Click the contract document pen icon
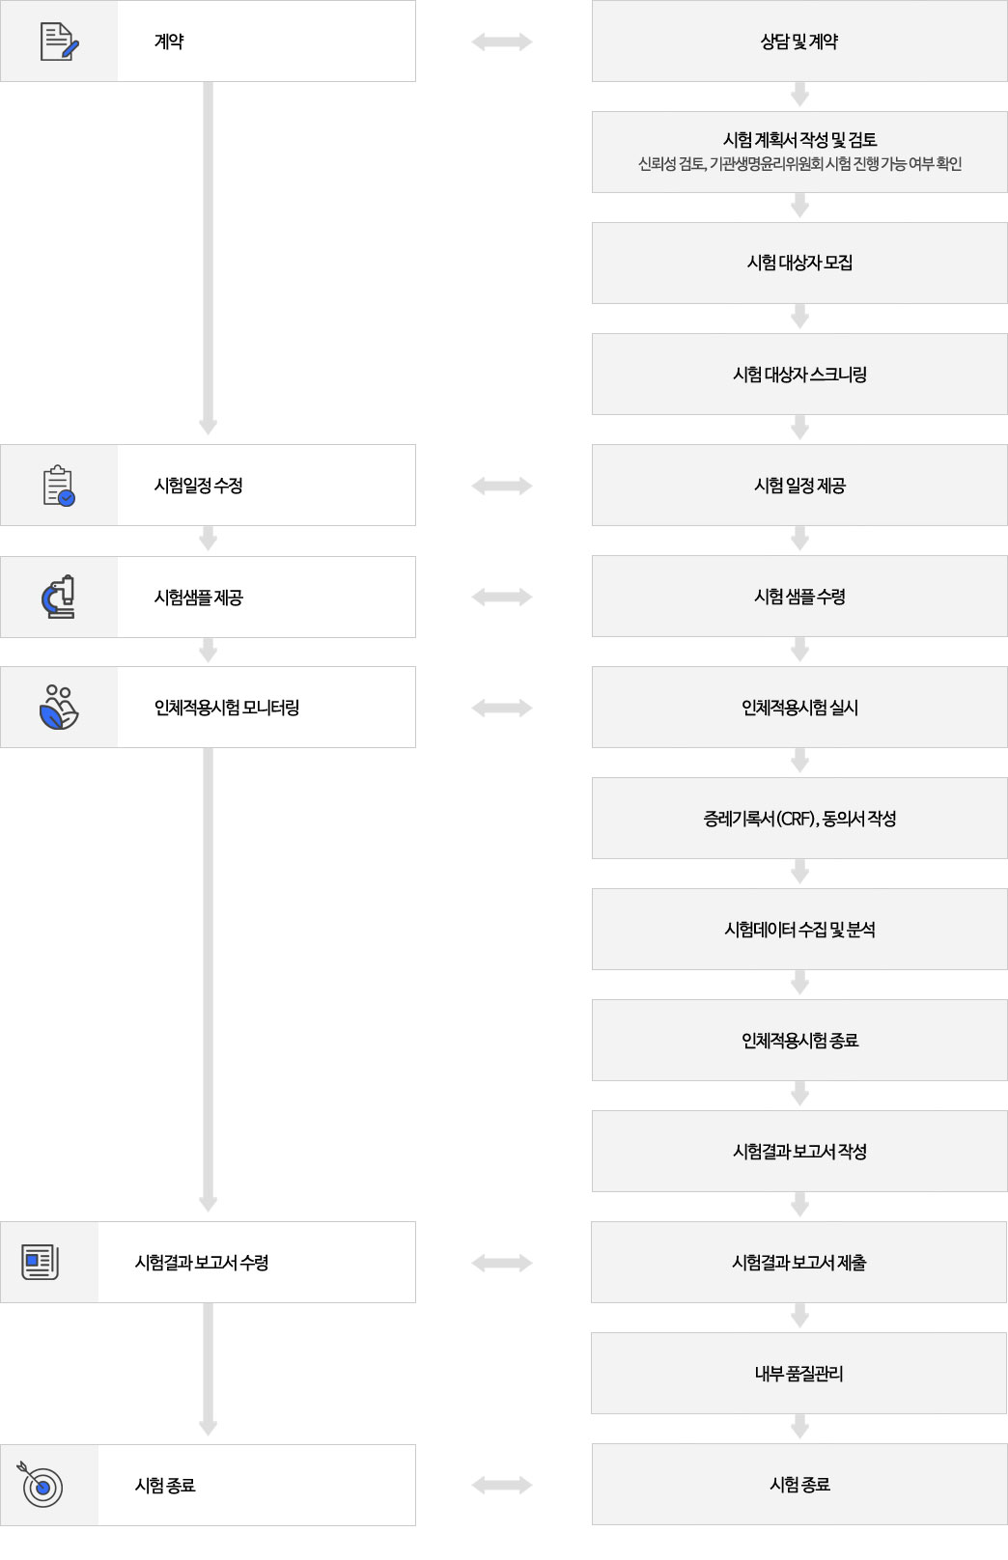Viewport: 1008px width, 1560px height. point(59,42)
